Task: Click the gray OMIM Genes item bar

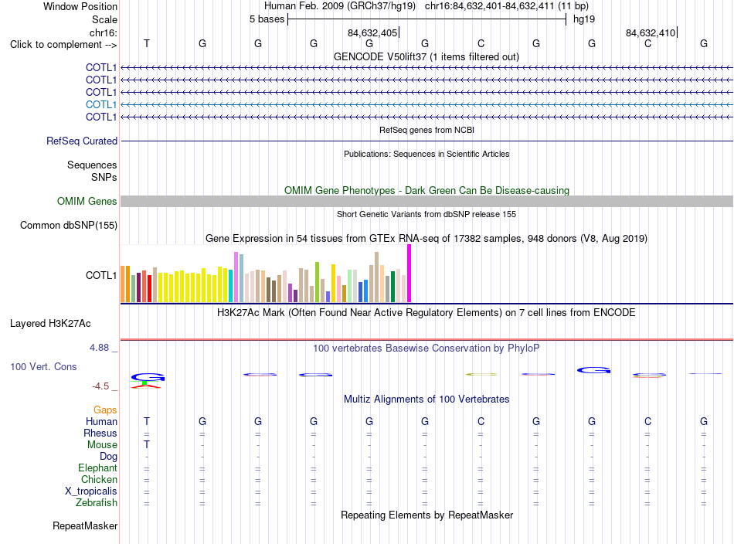Action: pos(426,202)
